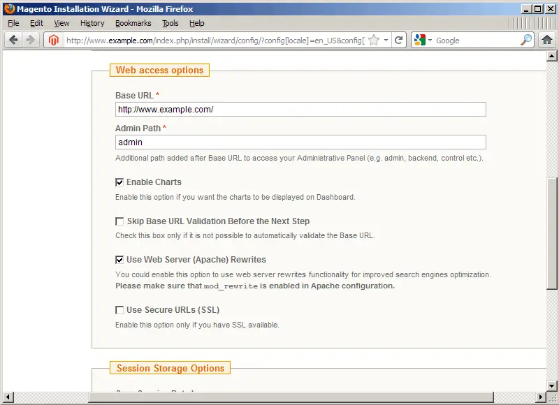Maximize the Firefox window
The image size is (559, 405).
[538, 9]
